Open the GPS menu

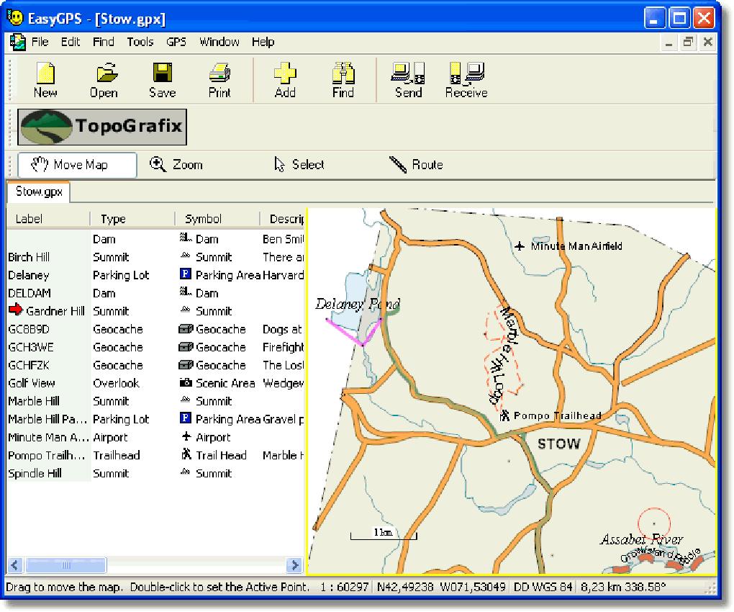[x=176, y=42]
